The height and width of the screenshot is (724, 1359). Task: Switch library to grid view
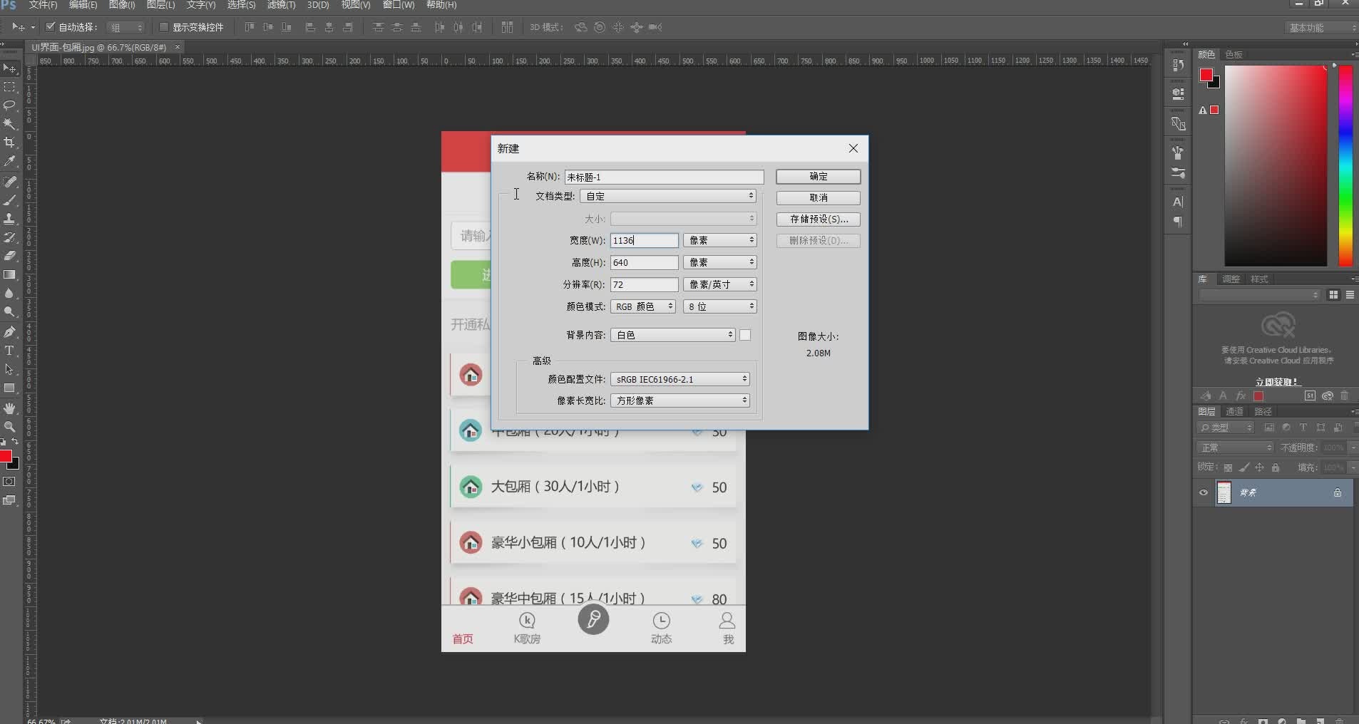point(1333,295)
